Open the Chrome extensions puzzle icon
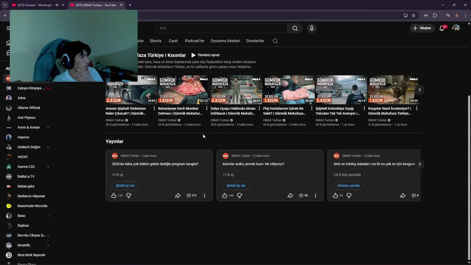471x265 pixels. click(x=435, y=15)
